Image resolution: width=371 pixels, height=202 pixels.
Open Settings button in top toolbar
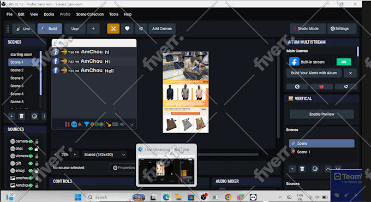[342, 28]
